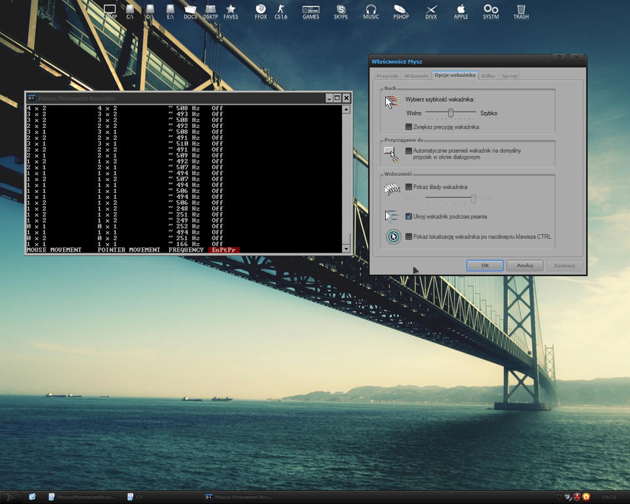The width and height of the screenshot is (630, 504).
Task: Open the TRASH dock icon
Action: point(520,12)
